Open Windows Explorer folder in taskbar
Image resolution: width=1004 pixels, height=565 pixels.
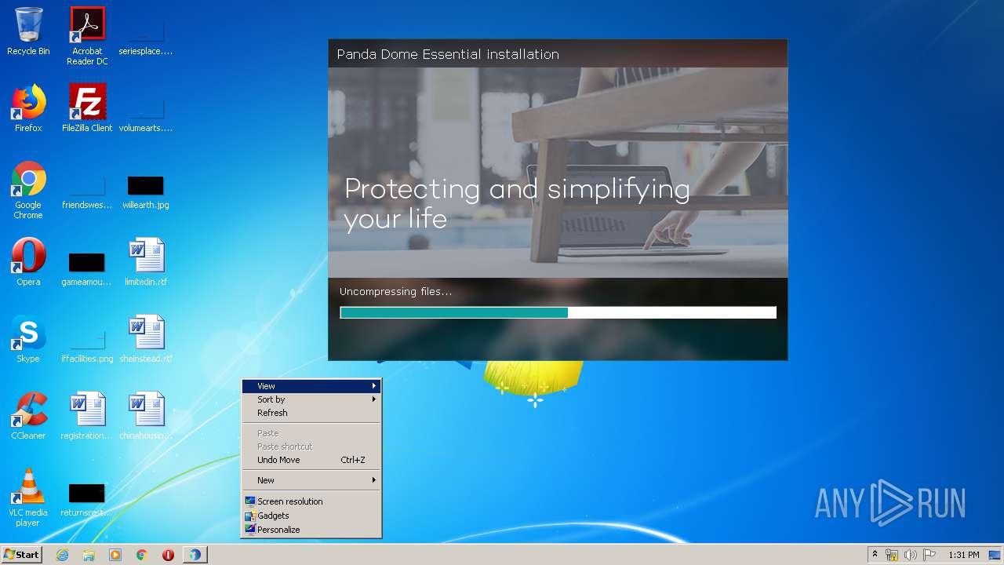[89, 555]
